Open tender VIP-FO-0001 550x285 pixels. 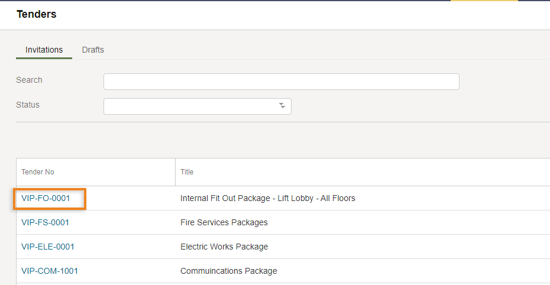tap(46, 199)
